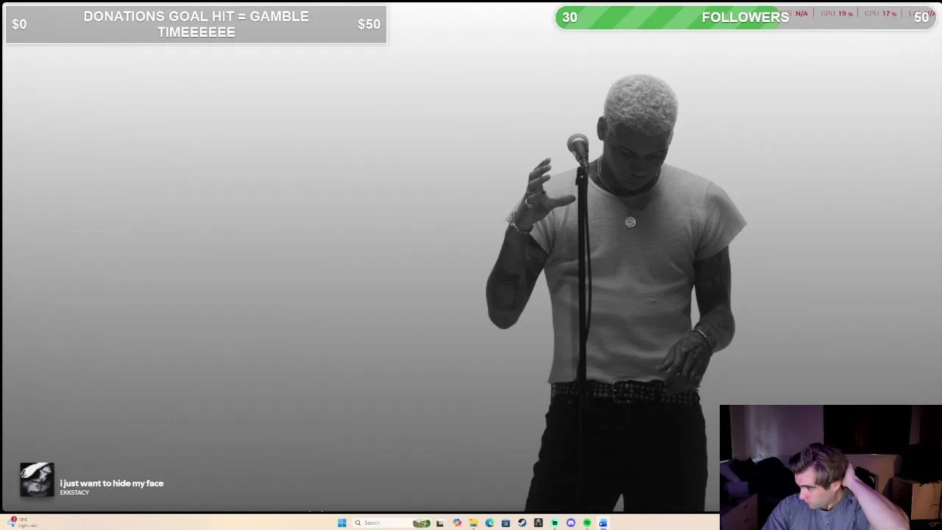Image resolution: width=942 pixels, height=530 pixels.
Task: Open File Explorer from the taskbar
Action: (473, 523)
